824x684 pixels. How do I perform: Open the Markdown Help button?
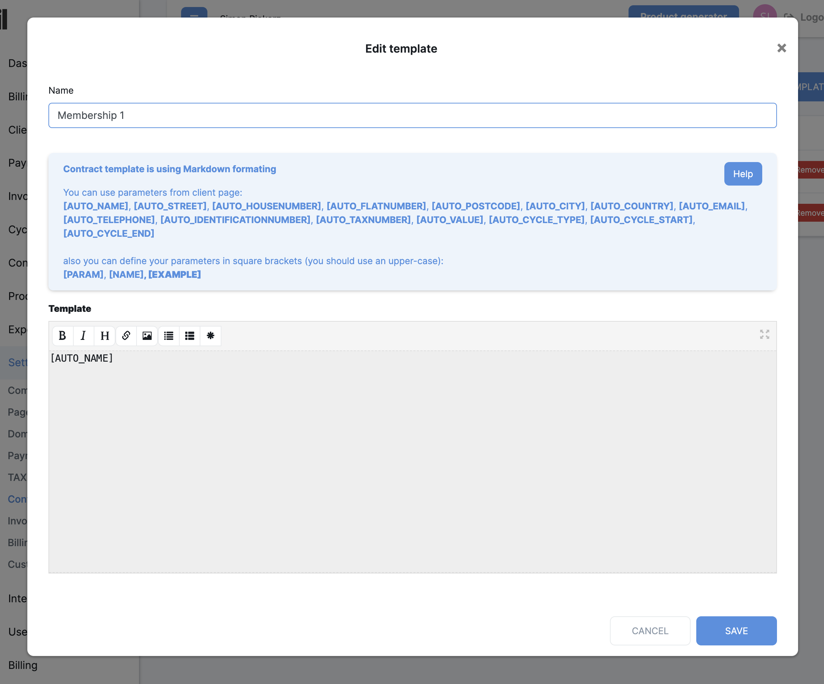[x=743, y=174]
